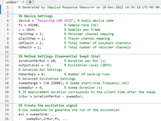The height and width of the screenshot is (121, 161).
Task: Click the irDur calculation line
Action: (x=51, y=96)
